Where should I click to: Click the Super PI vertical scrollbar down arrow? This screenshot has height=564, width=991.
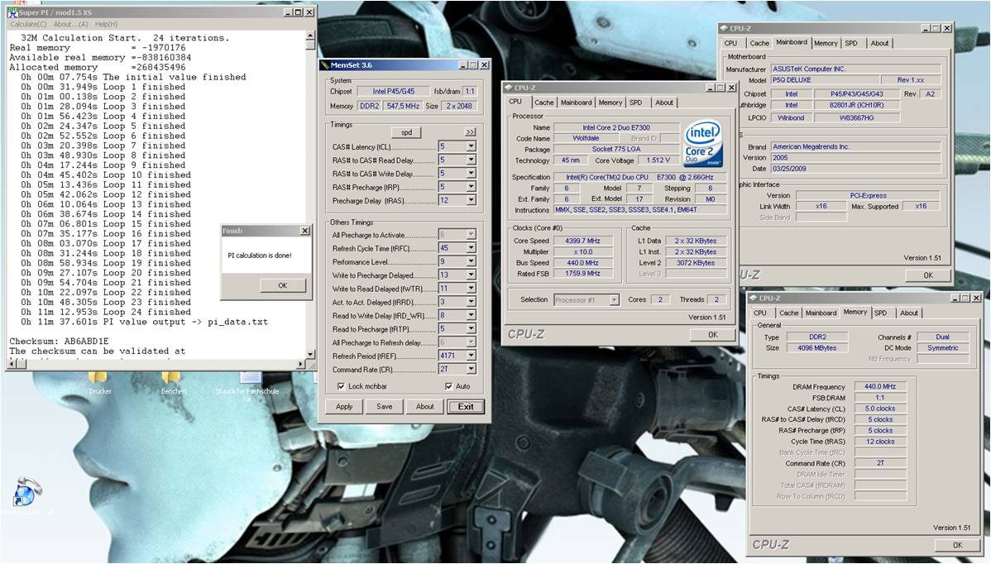tap(310, 354)
